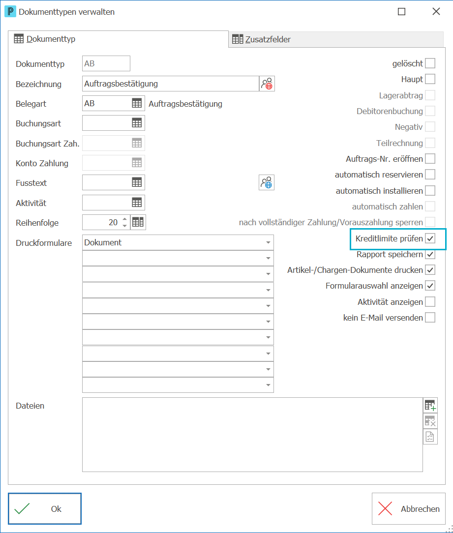Close the Dokumenttypen verwalten dialog

436,12
